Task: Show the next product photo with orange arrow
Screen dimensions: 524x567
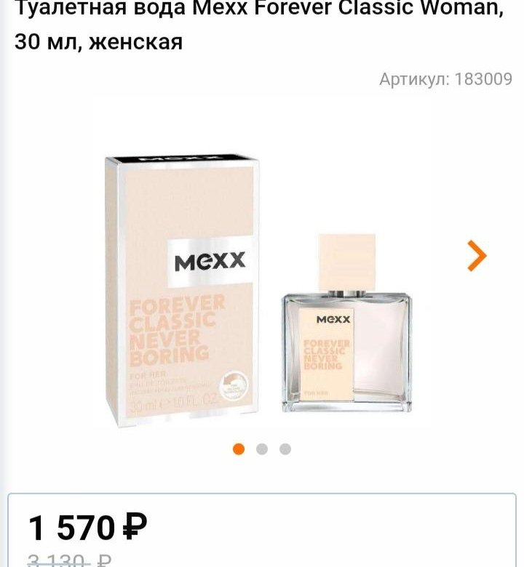Action: click(x=477, y=256)
